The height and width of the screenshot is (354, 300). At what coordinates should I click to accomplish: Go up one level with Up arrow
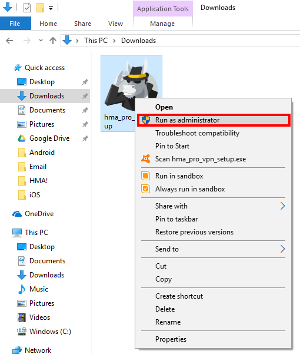(x=53, y=41)
